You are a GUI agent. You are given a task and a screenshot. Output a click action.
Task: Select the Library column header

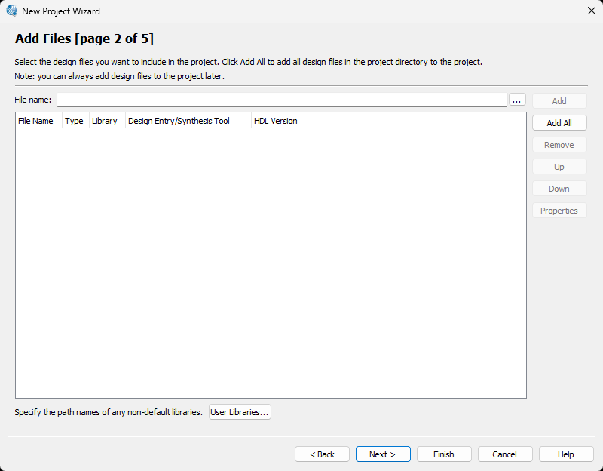106,121
